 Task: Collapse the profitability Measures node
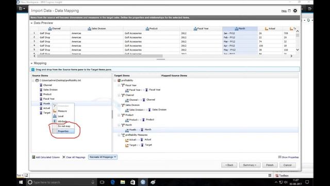119,135
